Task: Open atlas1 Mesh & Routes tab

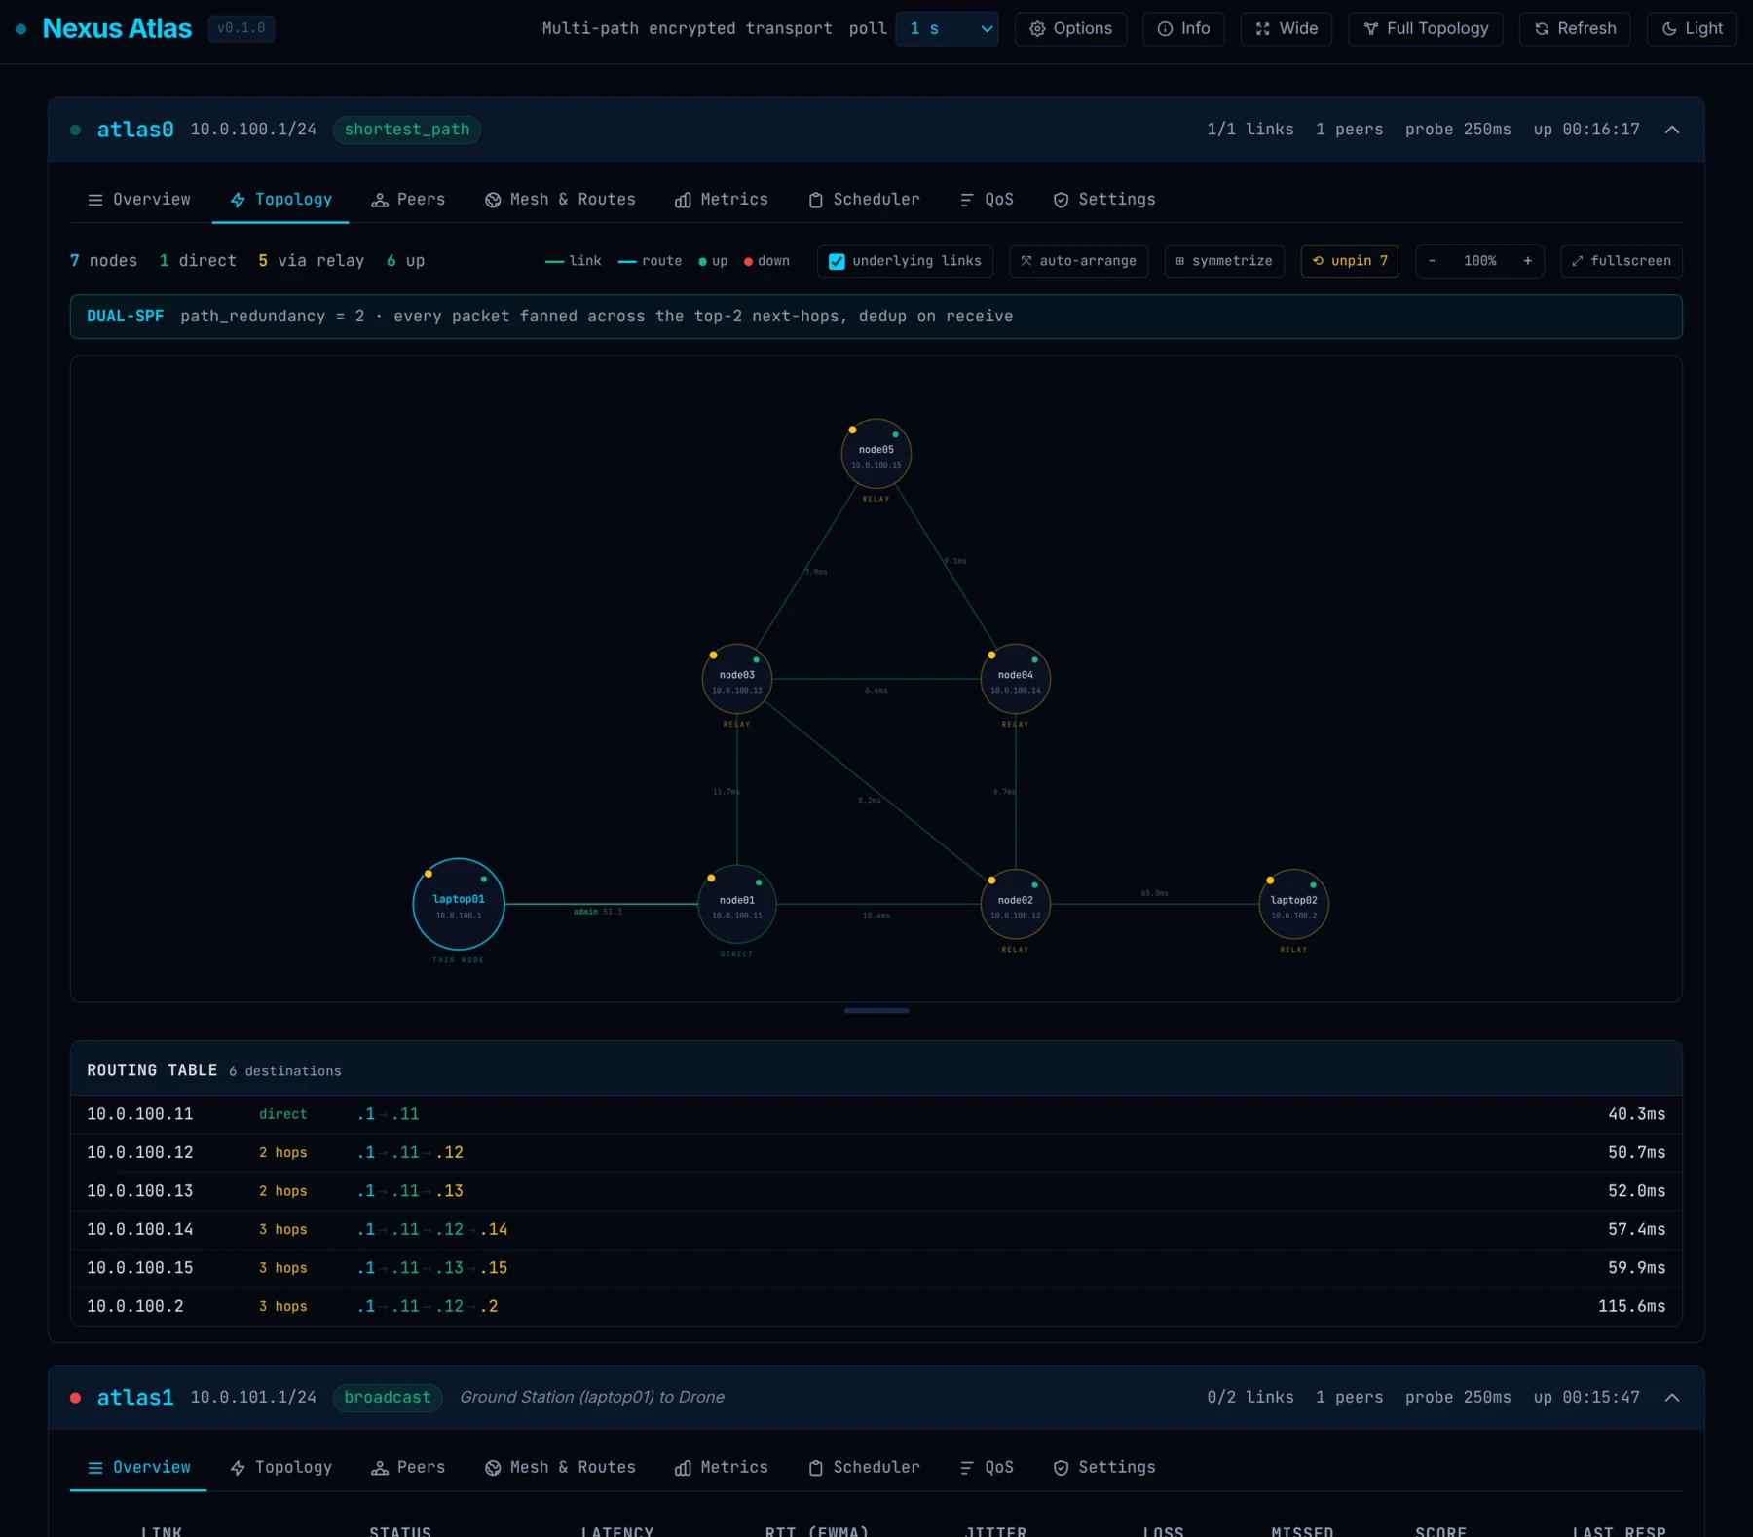Action: tap(560, 1468)
